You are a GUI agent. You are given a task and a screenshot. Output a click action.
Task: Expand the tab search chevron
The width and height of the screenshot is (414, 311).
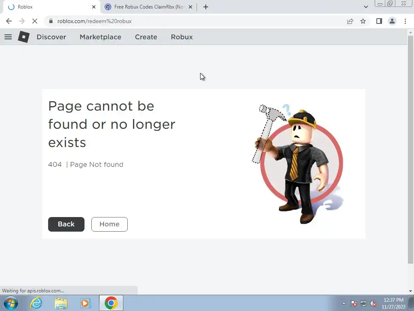tap(365, 7)
